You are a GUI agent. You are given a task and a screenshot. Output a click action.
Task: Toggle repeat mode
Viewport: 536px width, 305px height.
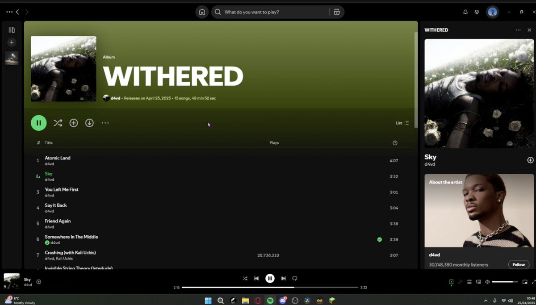pos(295,278)
